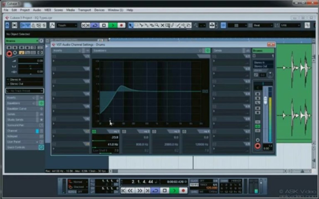Open Snap type dropdown in toolbar
319x199 pixels.
tap(237, 25)
